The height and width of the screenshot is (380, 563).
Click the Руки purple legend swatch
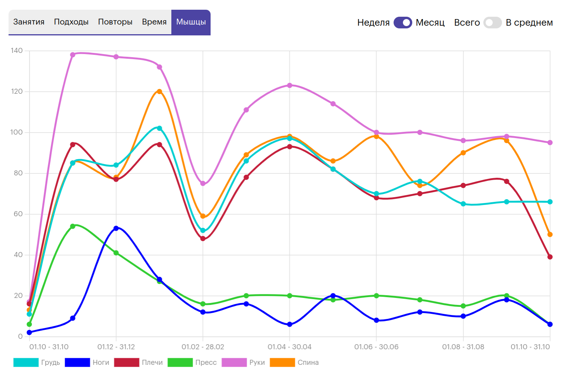pos(234,362)
